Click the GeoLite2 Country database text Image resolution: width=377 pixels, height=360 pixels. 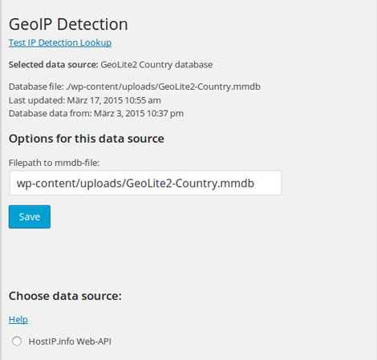tap(156, 65)
